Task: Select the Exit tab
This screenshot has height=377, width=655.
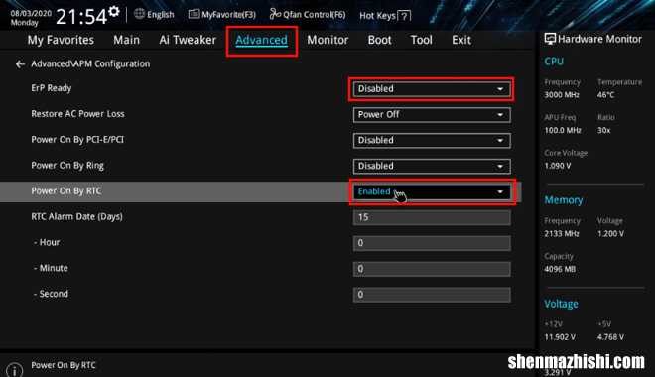Action: [461, 40]
